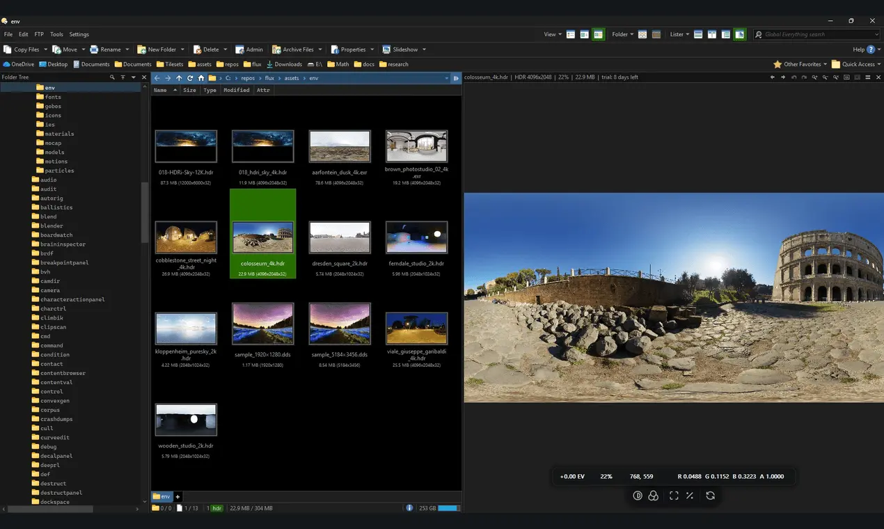Open the FTP menu

click(39, 34)
